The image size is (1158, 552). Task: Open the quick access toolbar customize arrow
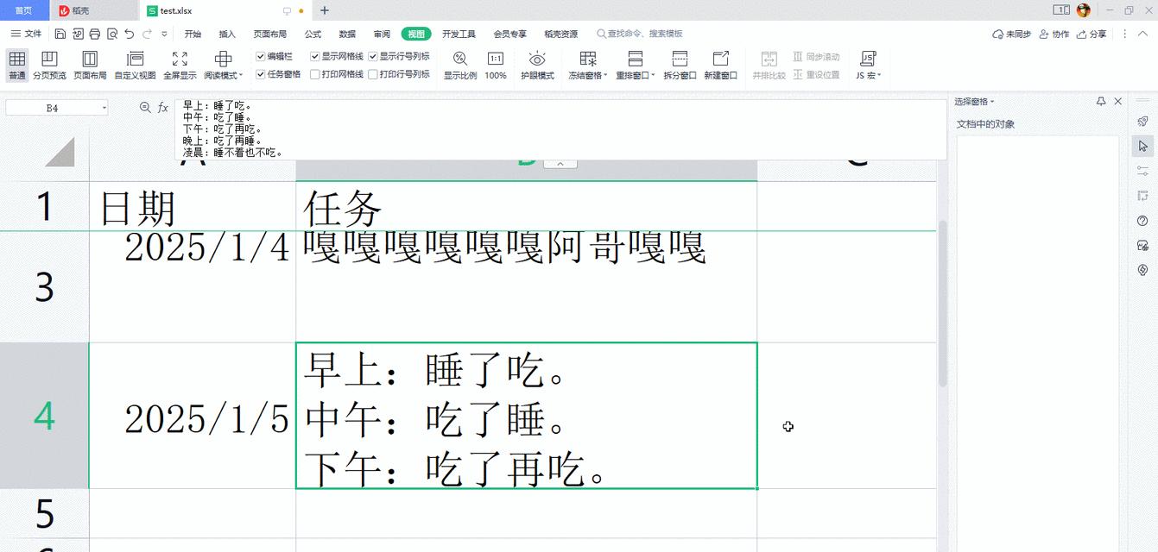(x=164, y=34)
